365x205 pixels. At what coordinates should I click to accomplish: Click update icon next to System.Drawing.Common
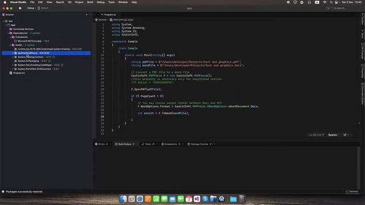pos(54,57)
